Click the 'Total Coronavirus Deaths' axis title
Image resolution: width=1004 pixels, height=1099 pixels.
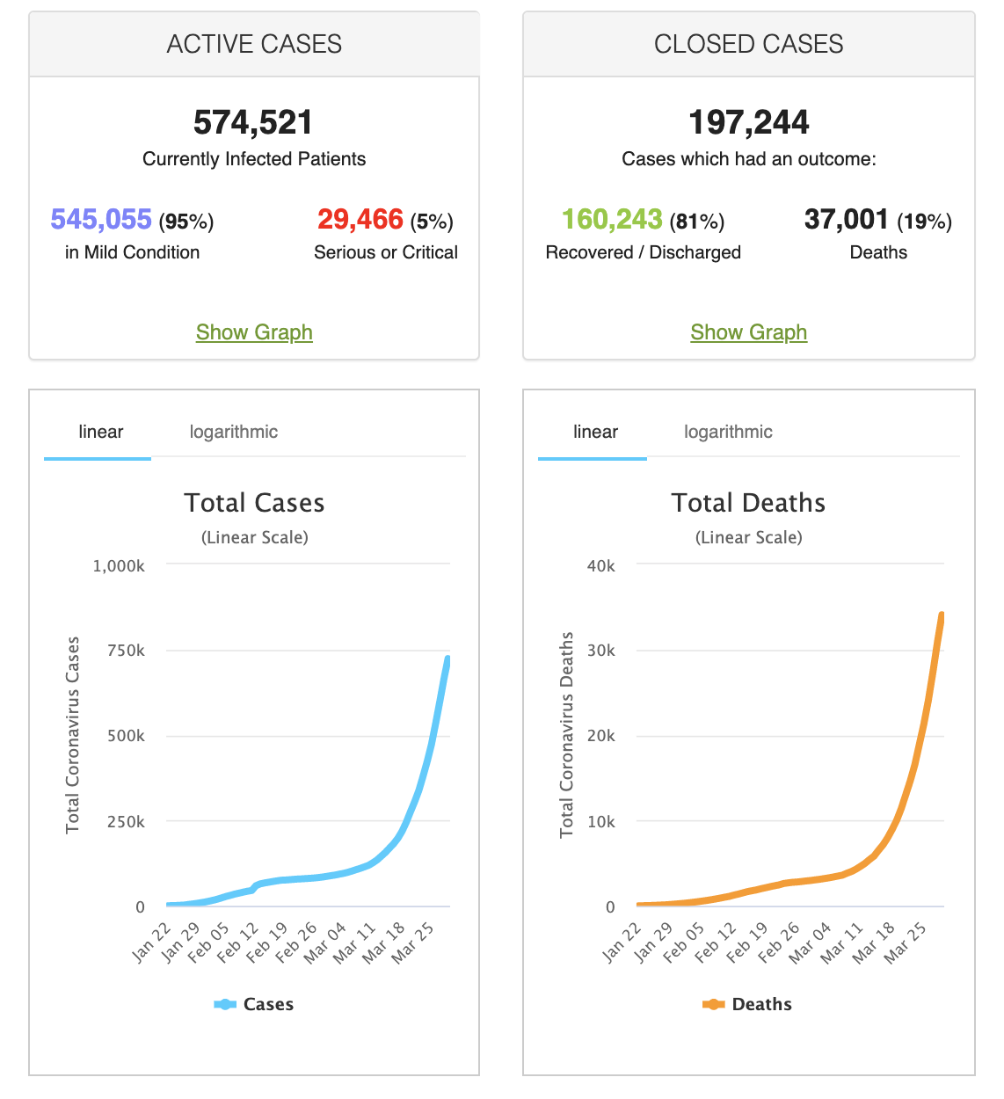tap(567, 734)
